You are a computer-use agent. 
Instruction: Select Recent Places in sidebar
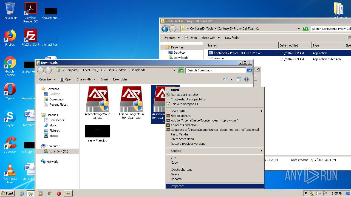pos(58,105)
